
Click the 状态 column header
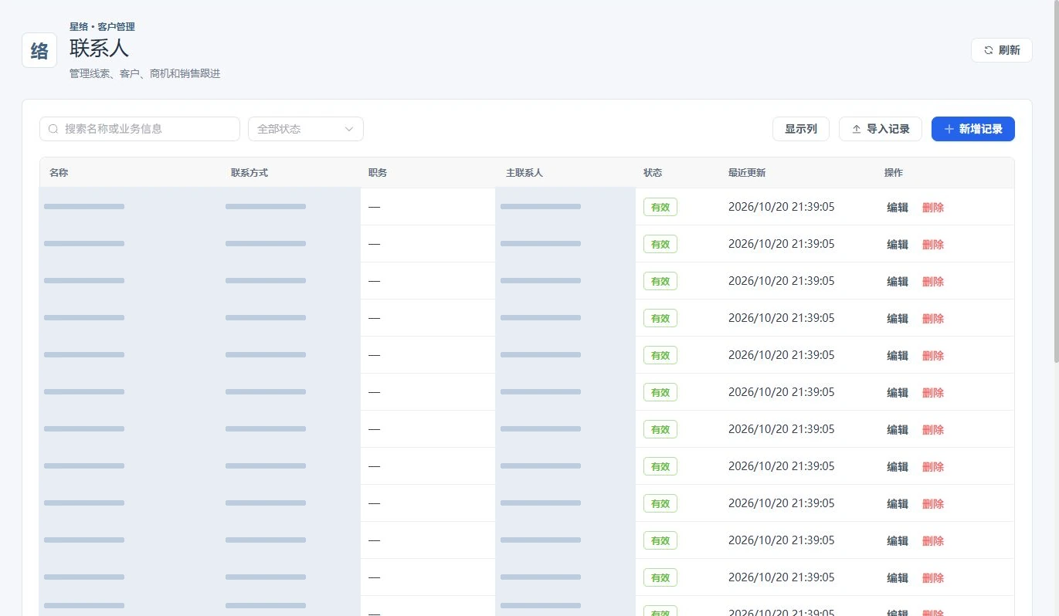tap(653, 173)
